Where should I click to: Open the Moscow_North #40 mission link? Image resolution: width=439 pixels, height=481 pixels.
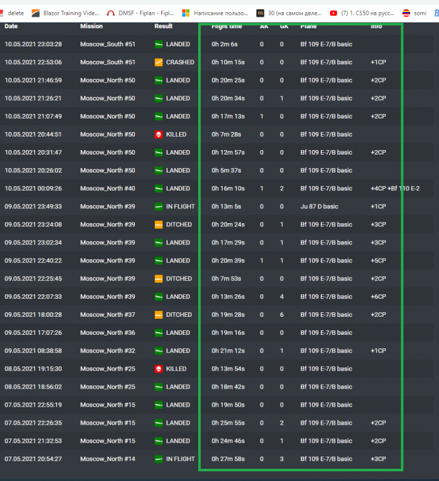107,189
